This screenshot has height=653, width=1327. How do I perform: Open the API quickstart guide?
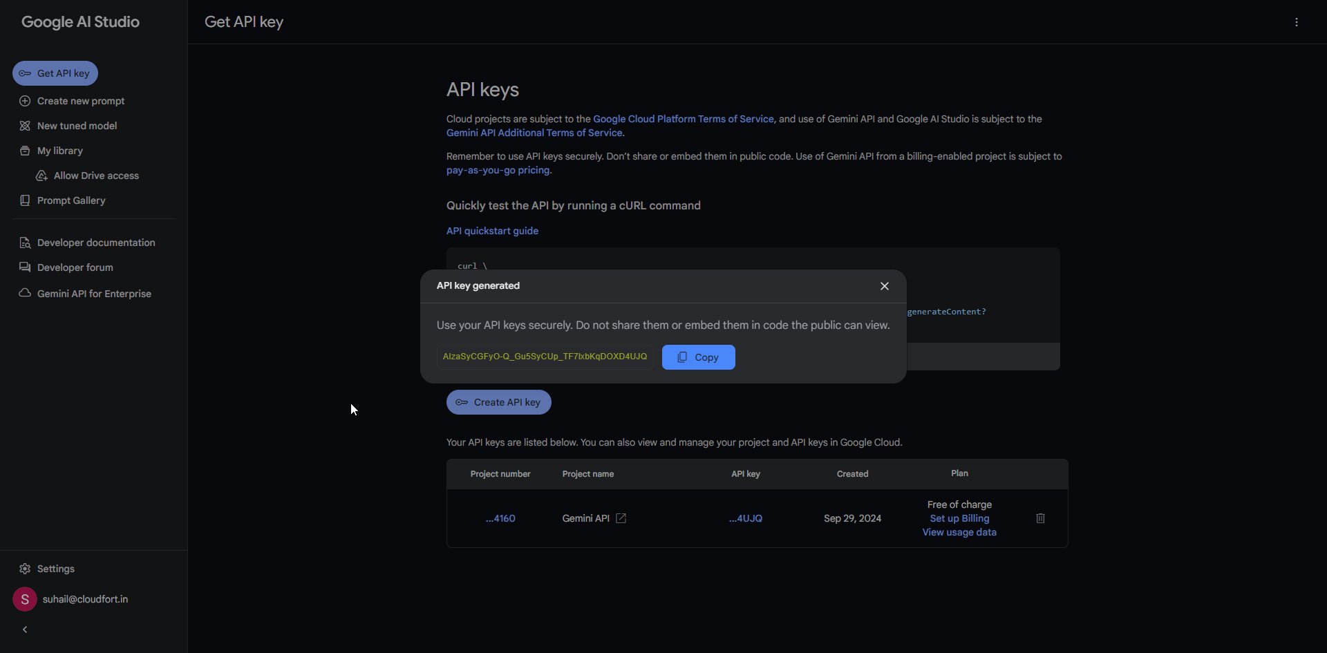(492, 231)
